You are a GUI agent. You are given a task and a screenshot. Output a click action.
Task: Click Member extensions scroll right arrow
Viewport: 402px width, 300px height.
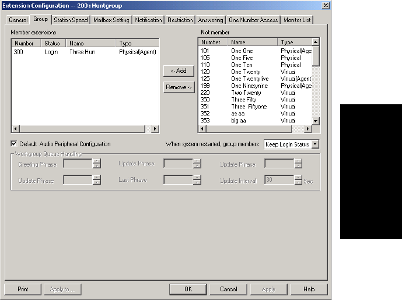(155, 129)
